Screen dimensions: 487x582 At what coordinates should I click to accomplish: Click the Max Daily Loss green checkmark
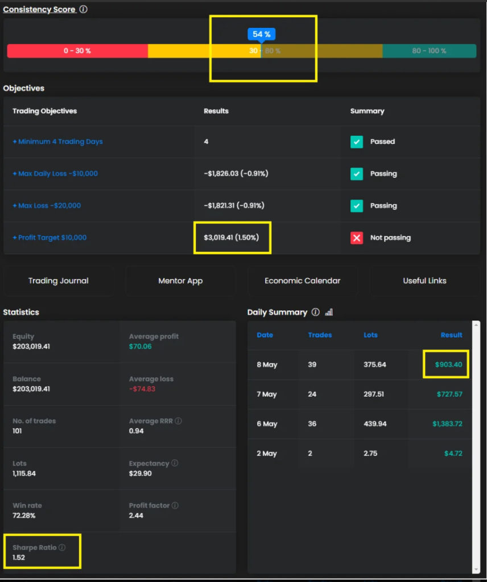(357, 174)
